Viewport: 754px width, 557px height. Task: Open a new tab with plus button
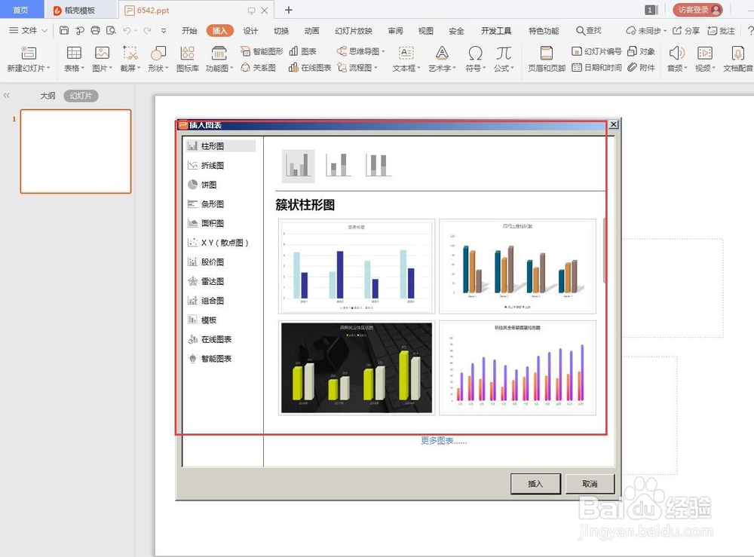[289, 10]
